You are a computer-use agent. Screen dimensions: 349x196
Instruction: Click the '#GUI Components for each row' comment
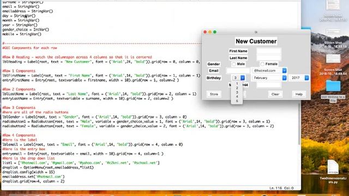point(29,48)
